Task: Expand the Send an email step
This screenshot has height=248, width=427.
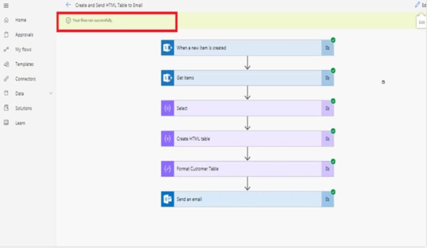Action: (247, 199)
